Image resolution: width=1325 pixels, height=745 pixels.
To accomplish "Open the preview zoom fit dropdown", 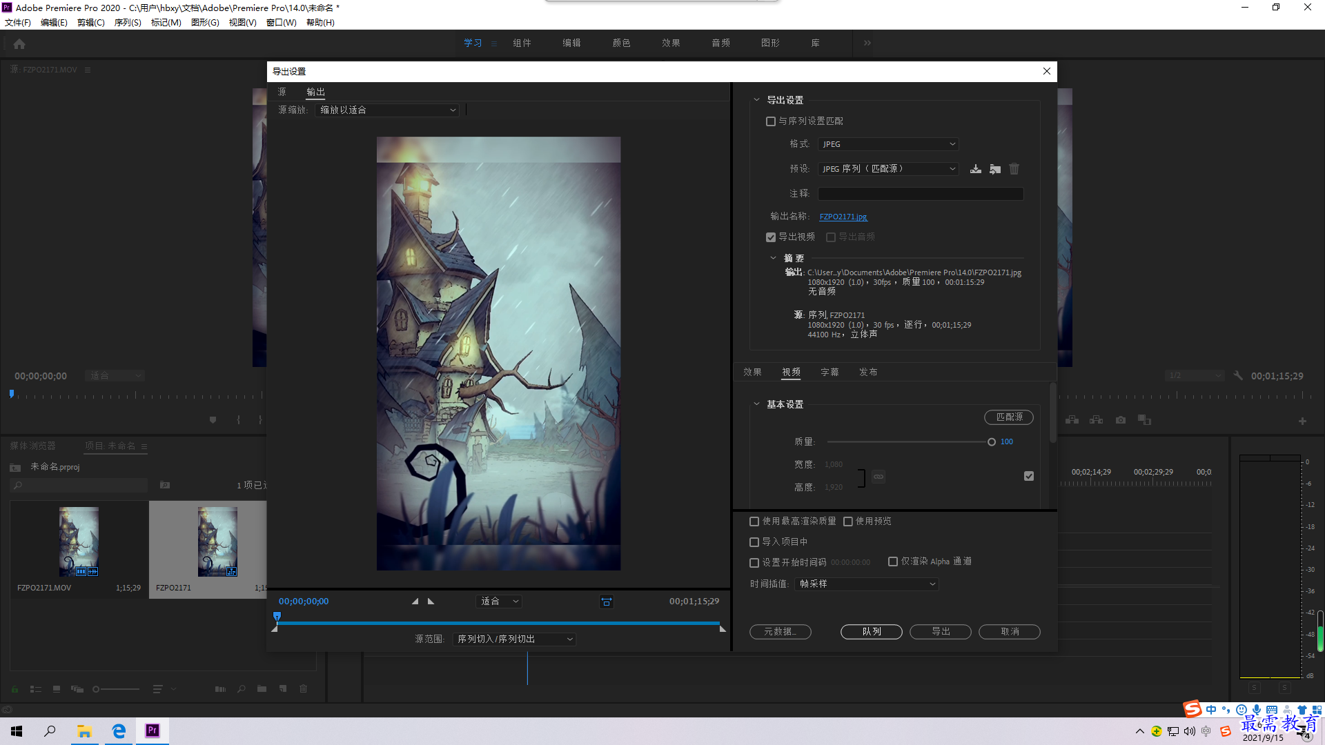I will coord(499,602).
